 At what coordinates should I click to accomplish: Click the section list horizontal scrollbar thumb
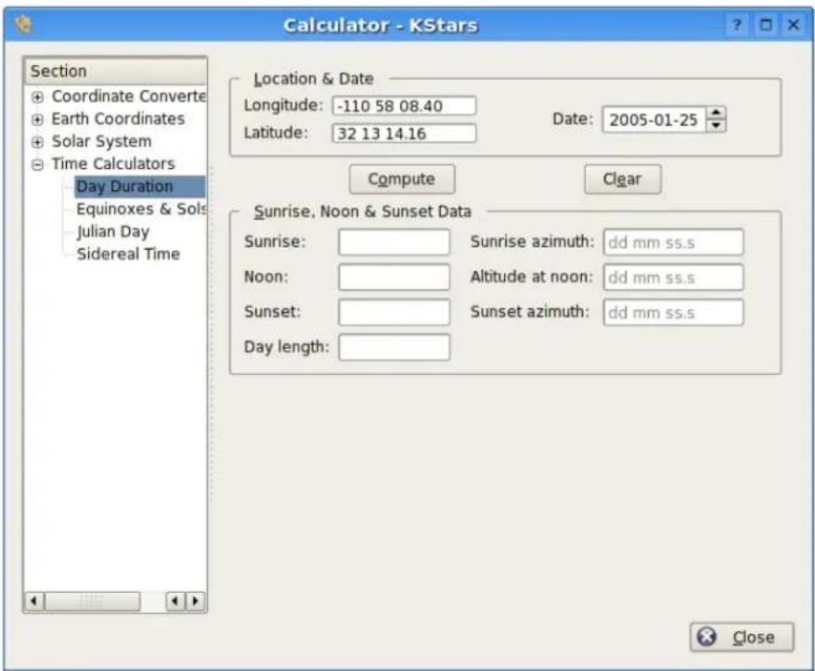click(x=93, y=600)
